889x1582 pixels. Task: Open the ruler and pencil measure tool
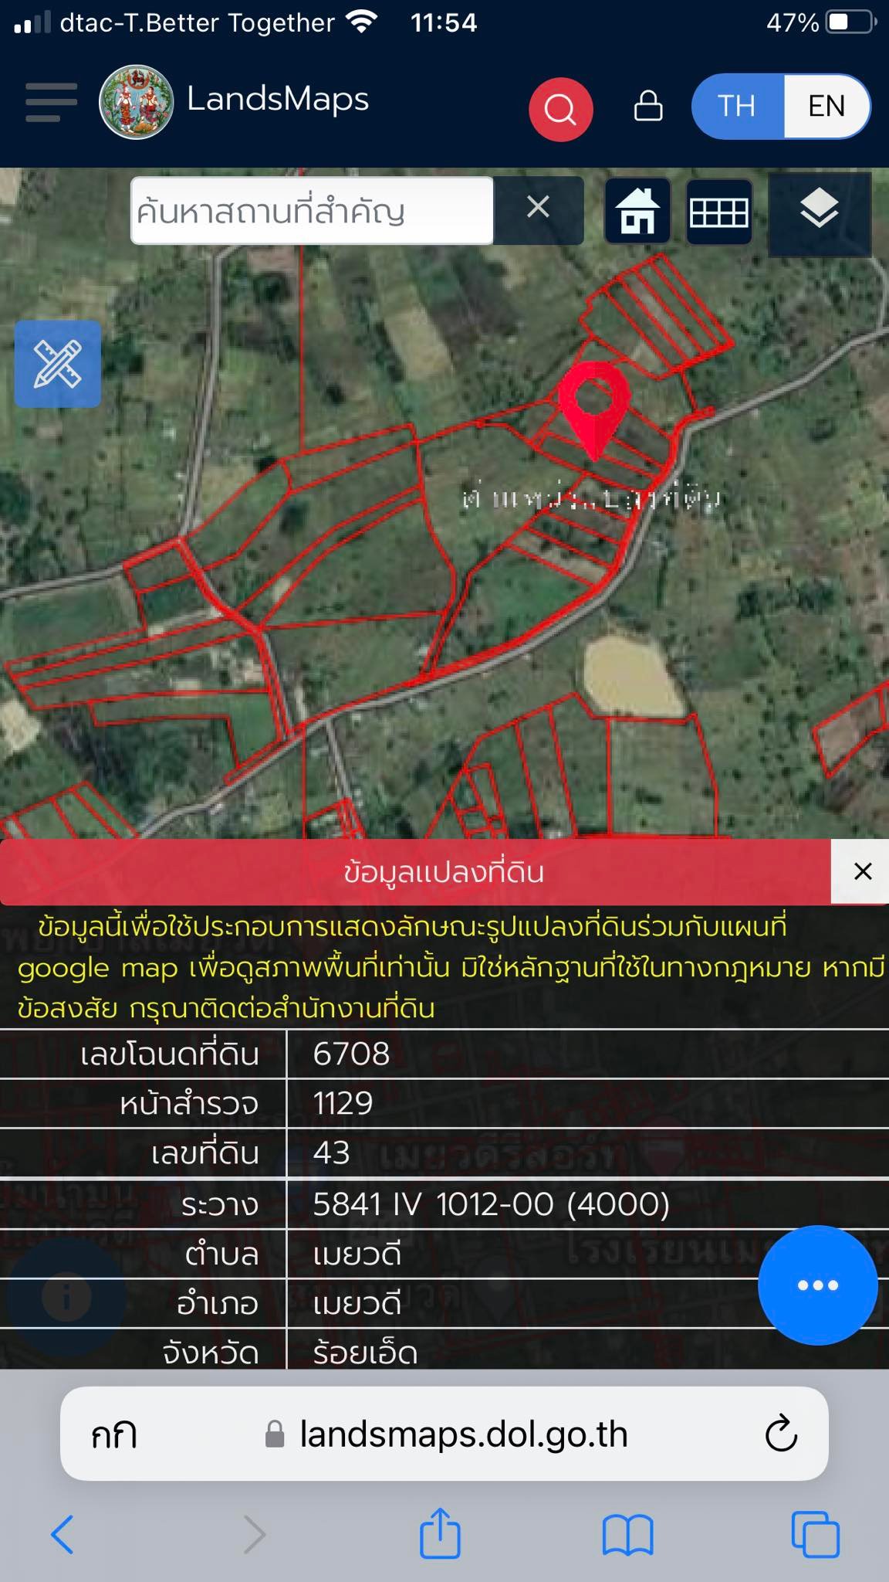tap(58, 364)
